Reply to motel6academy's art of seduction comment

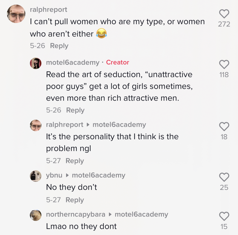[x=75, y=110]
